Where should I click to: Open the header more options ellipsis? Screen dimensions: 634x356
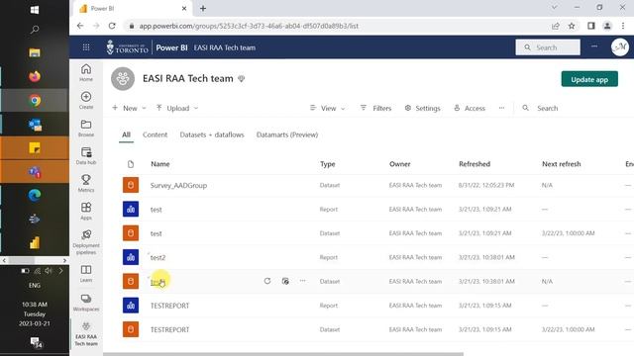coord(594,46)
